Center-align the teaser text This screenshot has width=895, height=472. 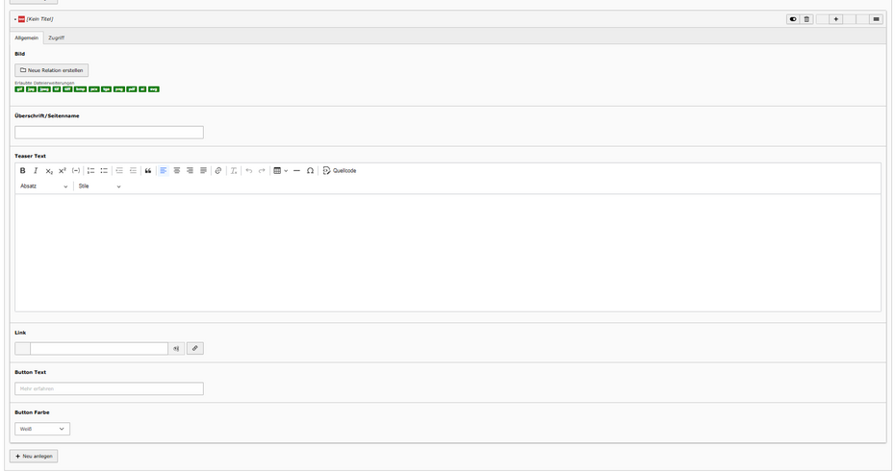[176, 171]
